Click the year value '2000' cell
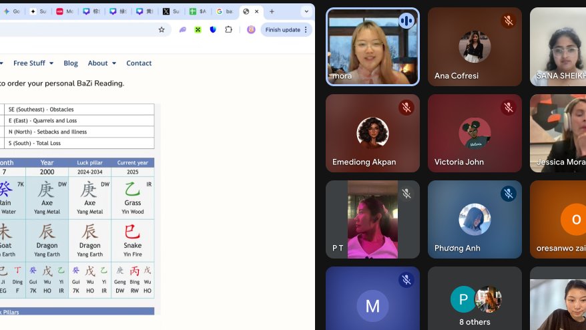This screenshot has width=586, height=330. tap(47, 172)
